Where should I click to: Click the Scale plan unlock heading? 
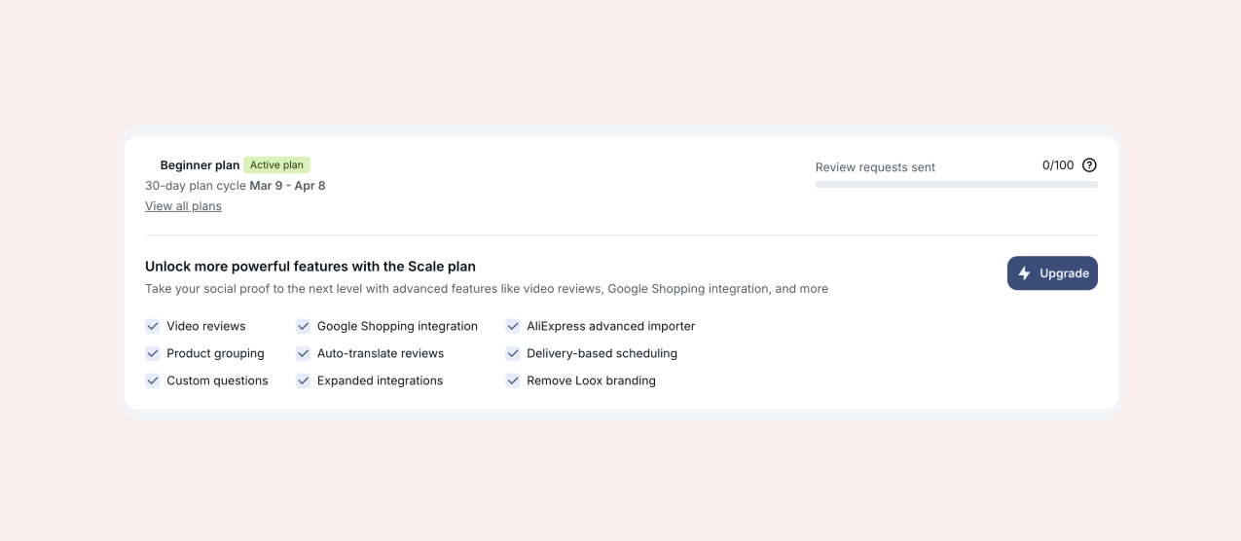click(310, 267)
